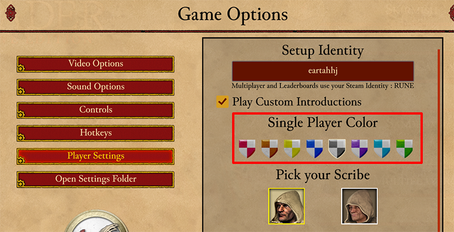
Task: Pick the yellow shield player color
Action: coord(292,149)
